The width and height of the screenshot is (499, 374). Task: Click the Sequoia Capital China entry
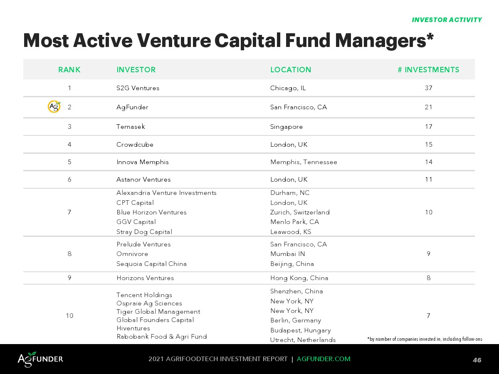coord(151,264)
